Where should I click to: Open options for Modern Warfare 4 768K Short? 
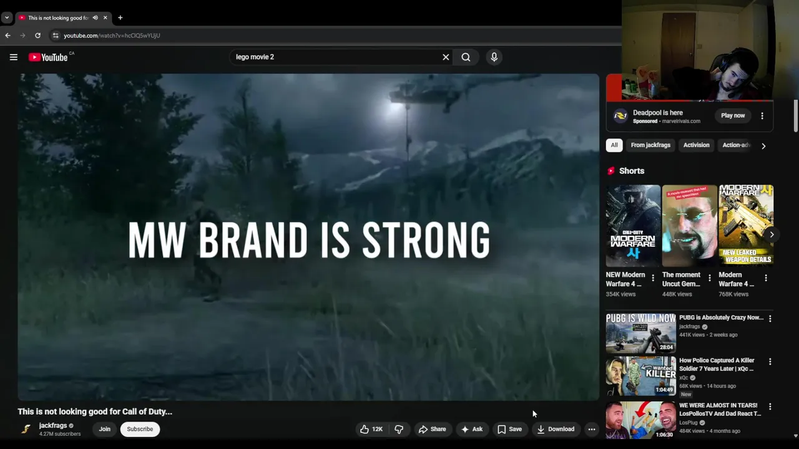(x=766, y=278)
